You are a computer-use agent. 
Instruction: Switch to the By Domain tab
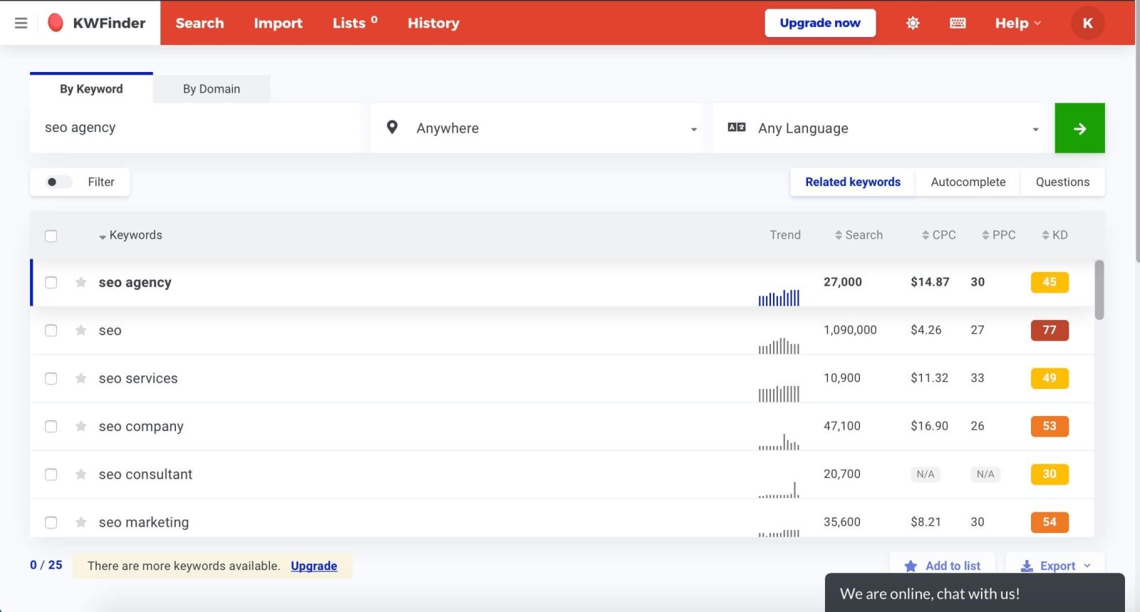pyautogui.click(x=211, y=89)
